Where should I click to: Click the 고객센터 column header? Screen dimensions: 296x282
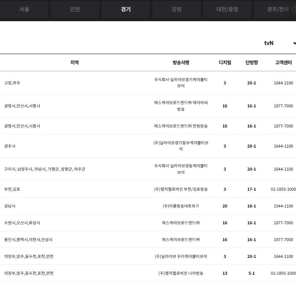click(283, 62)
